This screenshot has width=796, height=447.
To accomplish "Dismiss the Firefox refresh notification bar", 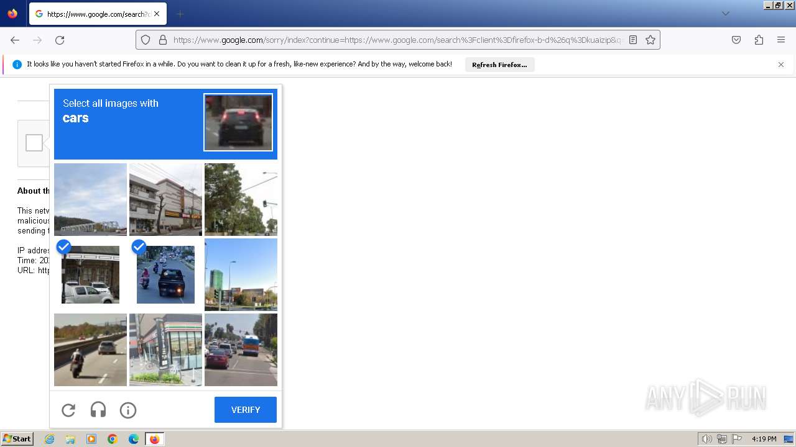I will [x=781, y=65].
